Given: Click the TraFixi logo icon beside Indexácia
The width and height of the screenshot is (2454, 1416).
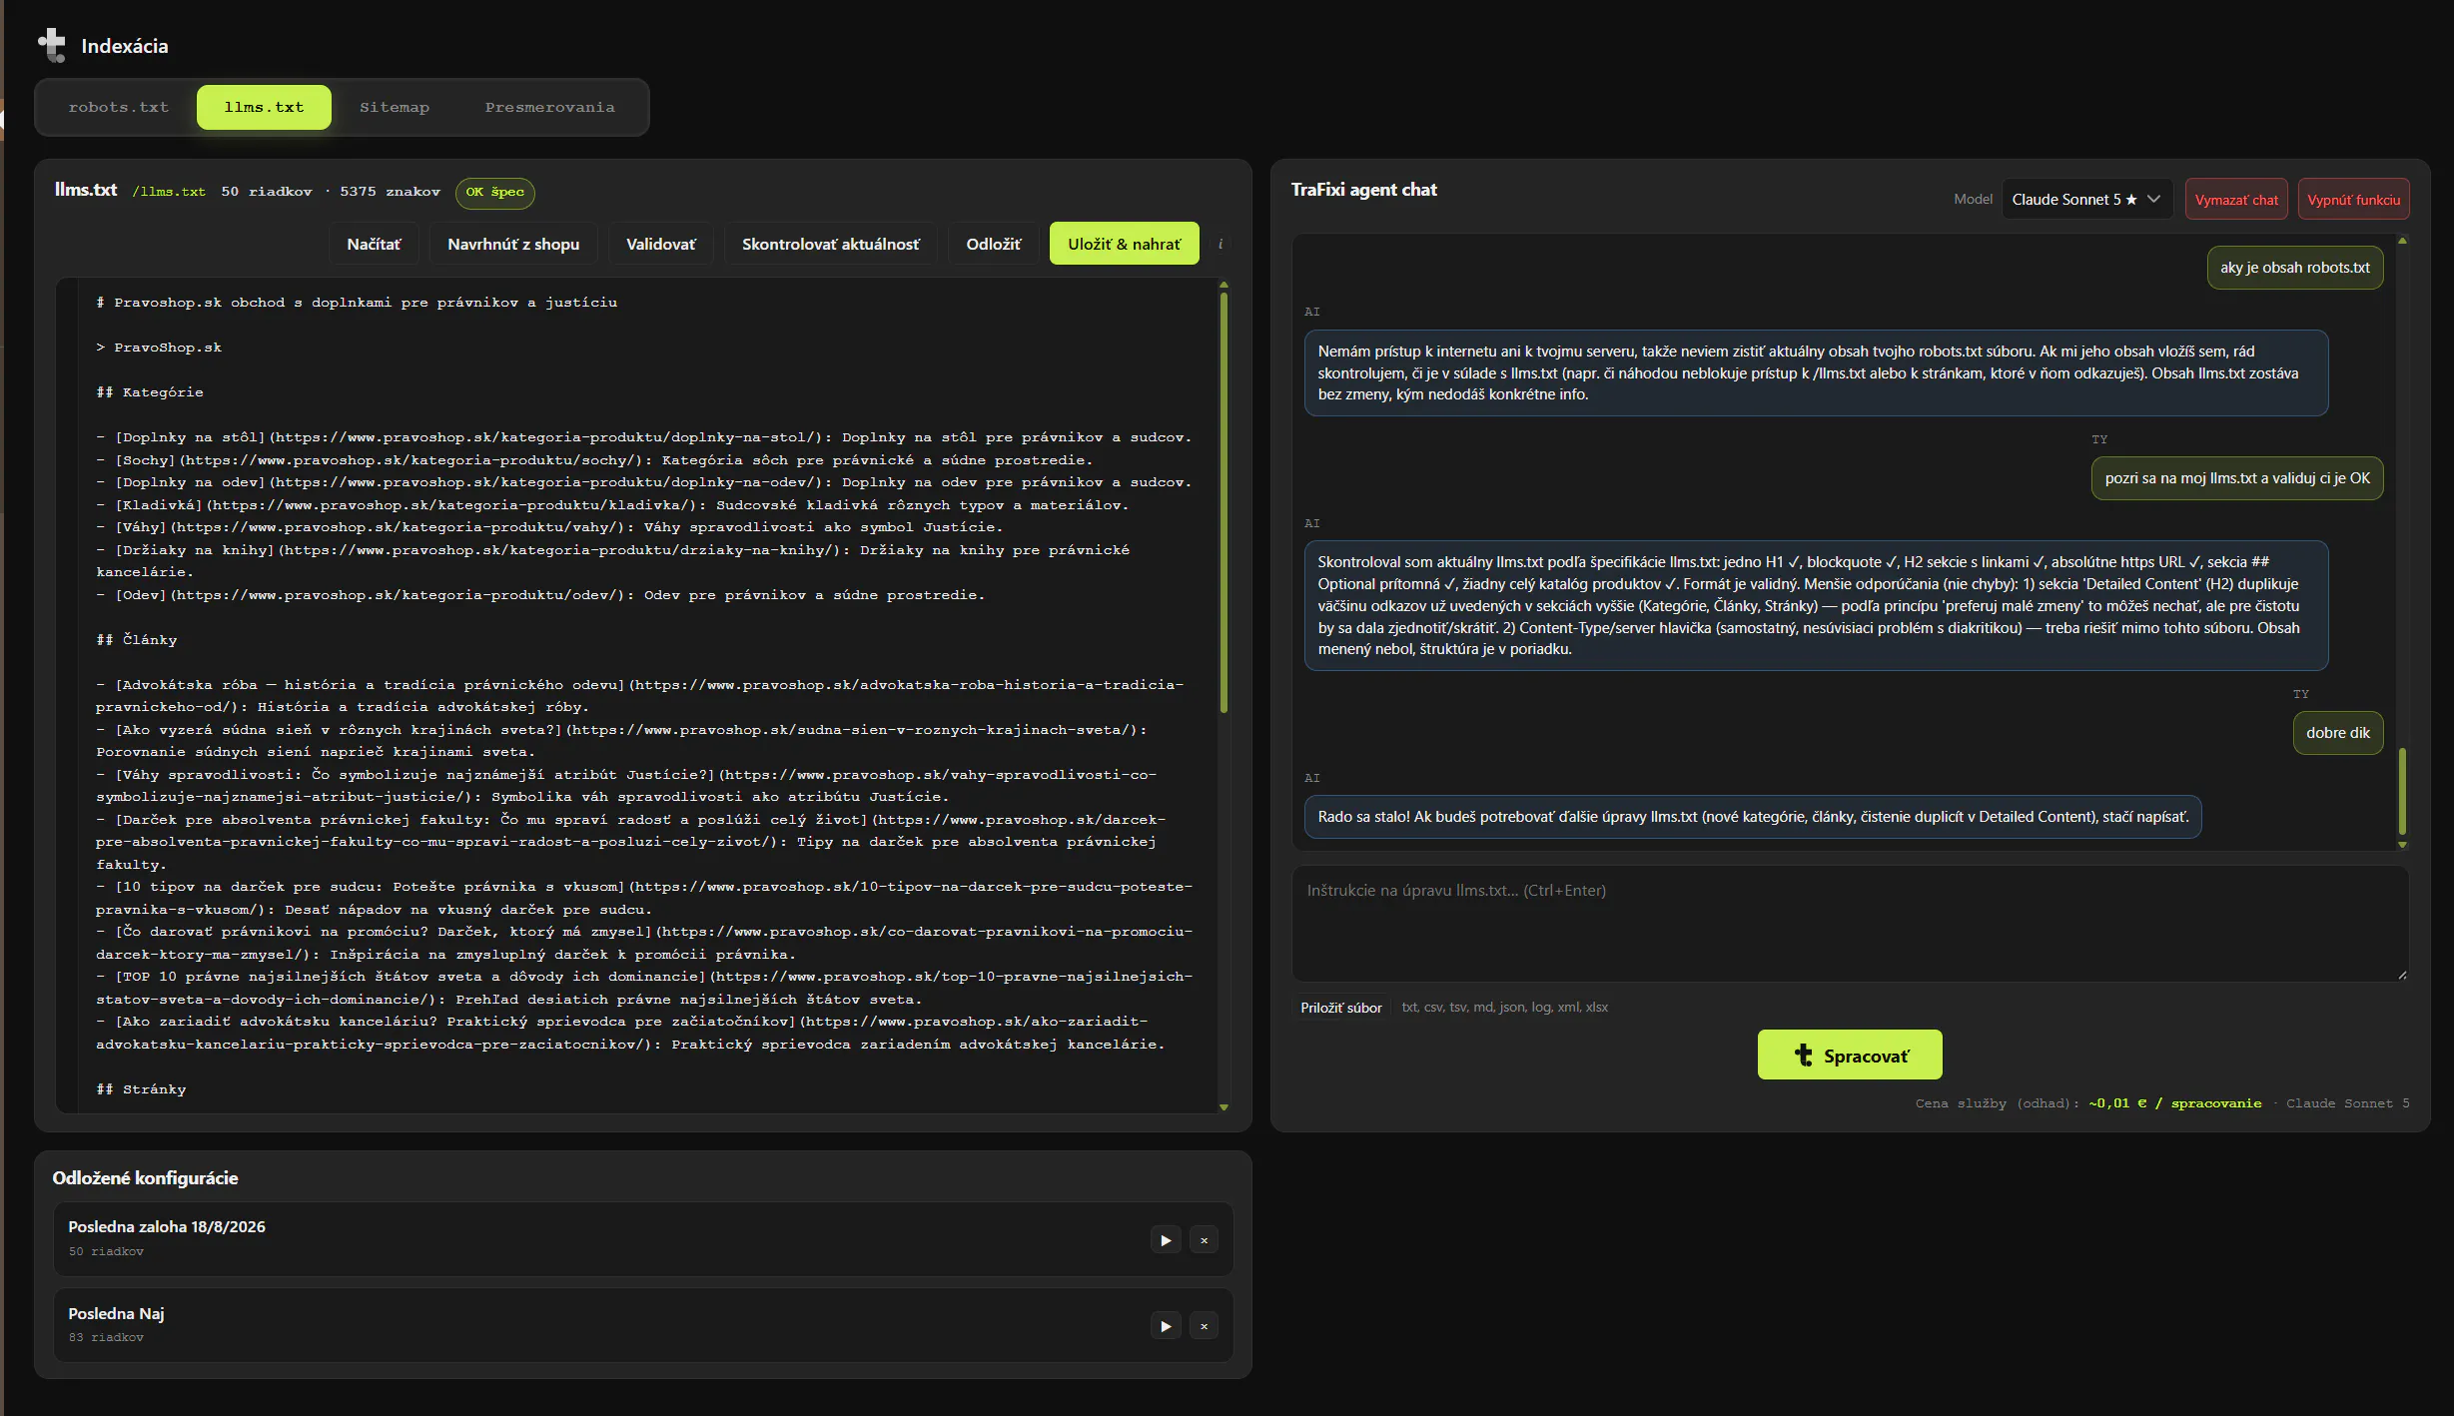Looking at the screenshot, I should point(51,45).
